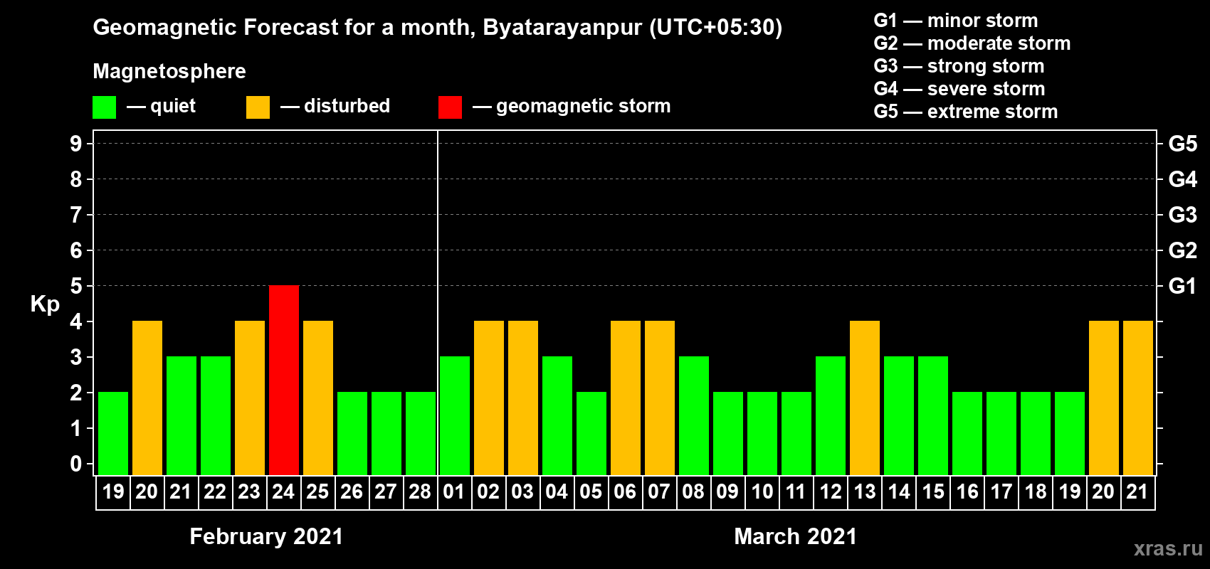1210x569 pixels.
Task: Click the 'Kp' axis label
Action: click(x=45, y=304)
